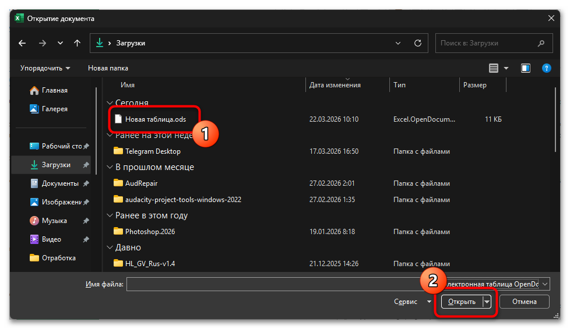Open the address bar history dropdown
Viewport: 570px width, 329px height.
[x=398, y=43]
